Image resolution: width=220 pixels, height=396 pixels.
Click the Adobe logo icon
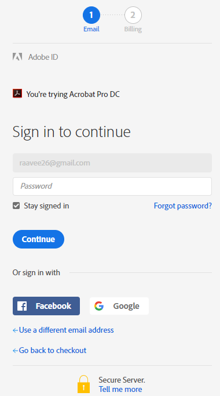pyautogui.click(x=17, y=56)
